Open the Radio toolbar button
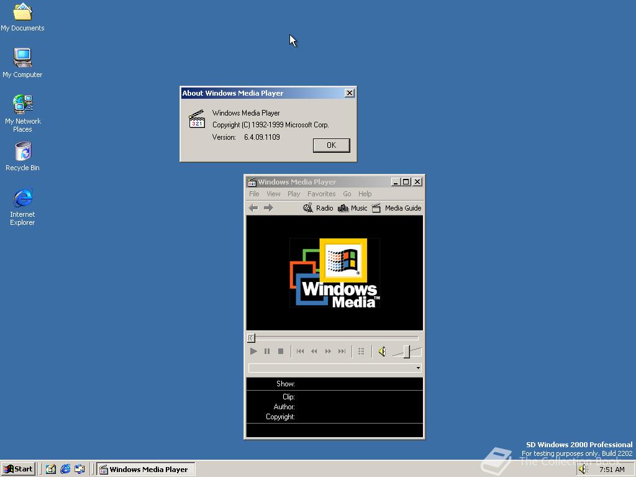Viewport: 636px width, 477px height. (318, 208)
